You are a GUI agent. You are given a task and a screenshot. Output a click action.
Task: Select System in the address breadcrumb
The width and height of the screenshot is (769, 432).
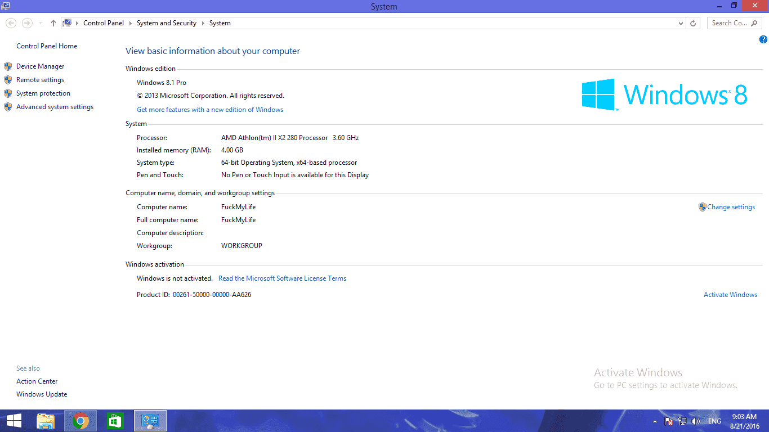[220, 23]
